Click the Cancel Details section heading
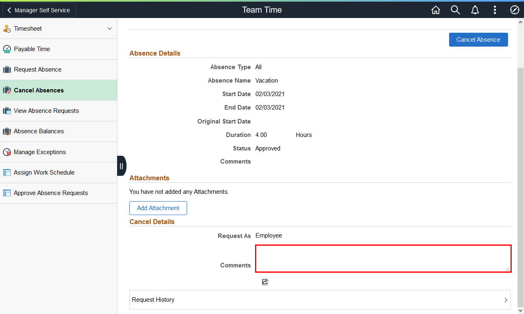This screenshot has width=524, height=314. pos(152,222)
